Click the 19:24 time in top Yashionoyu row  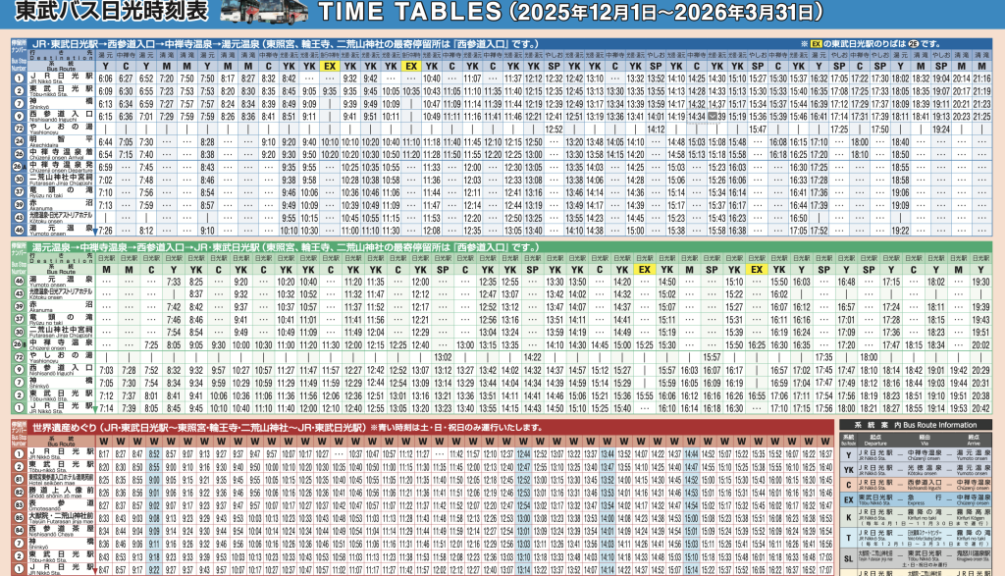click(941, 129)
